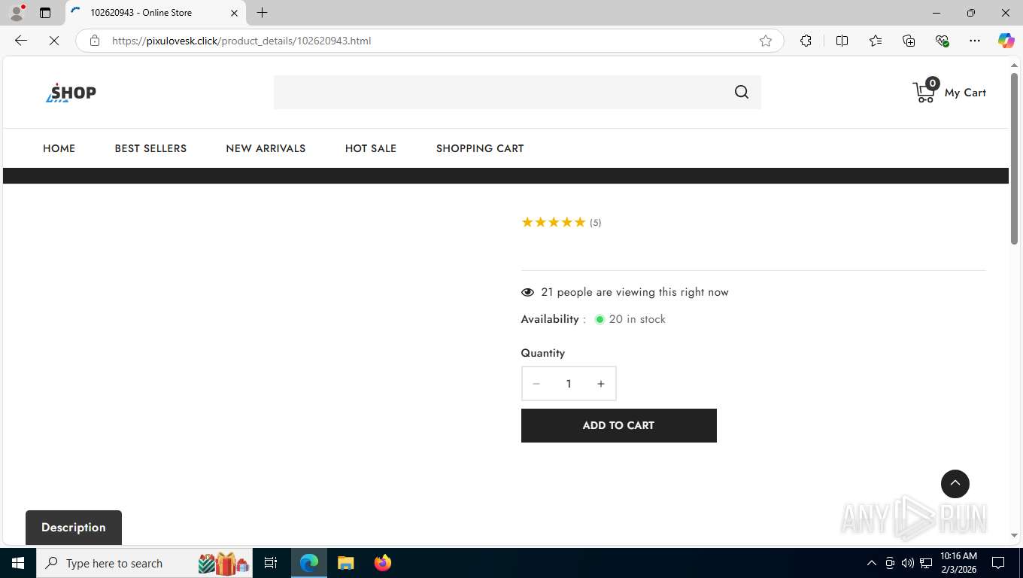Open BEST SELLERS menu item
Screen dimensions: 1023x578
point(150,148)
